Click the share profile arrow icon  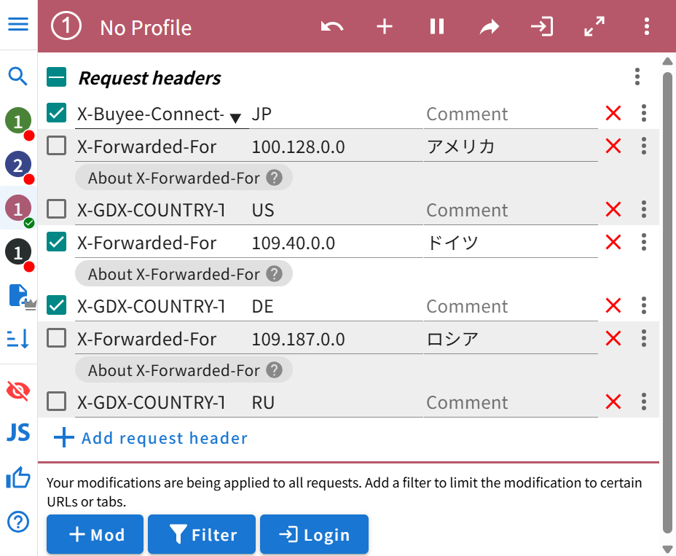tap(490, 27)
